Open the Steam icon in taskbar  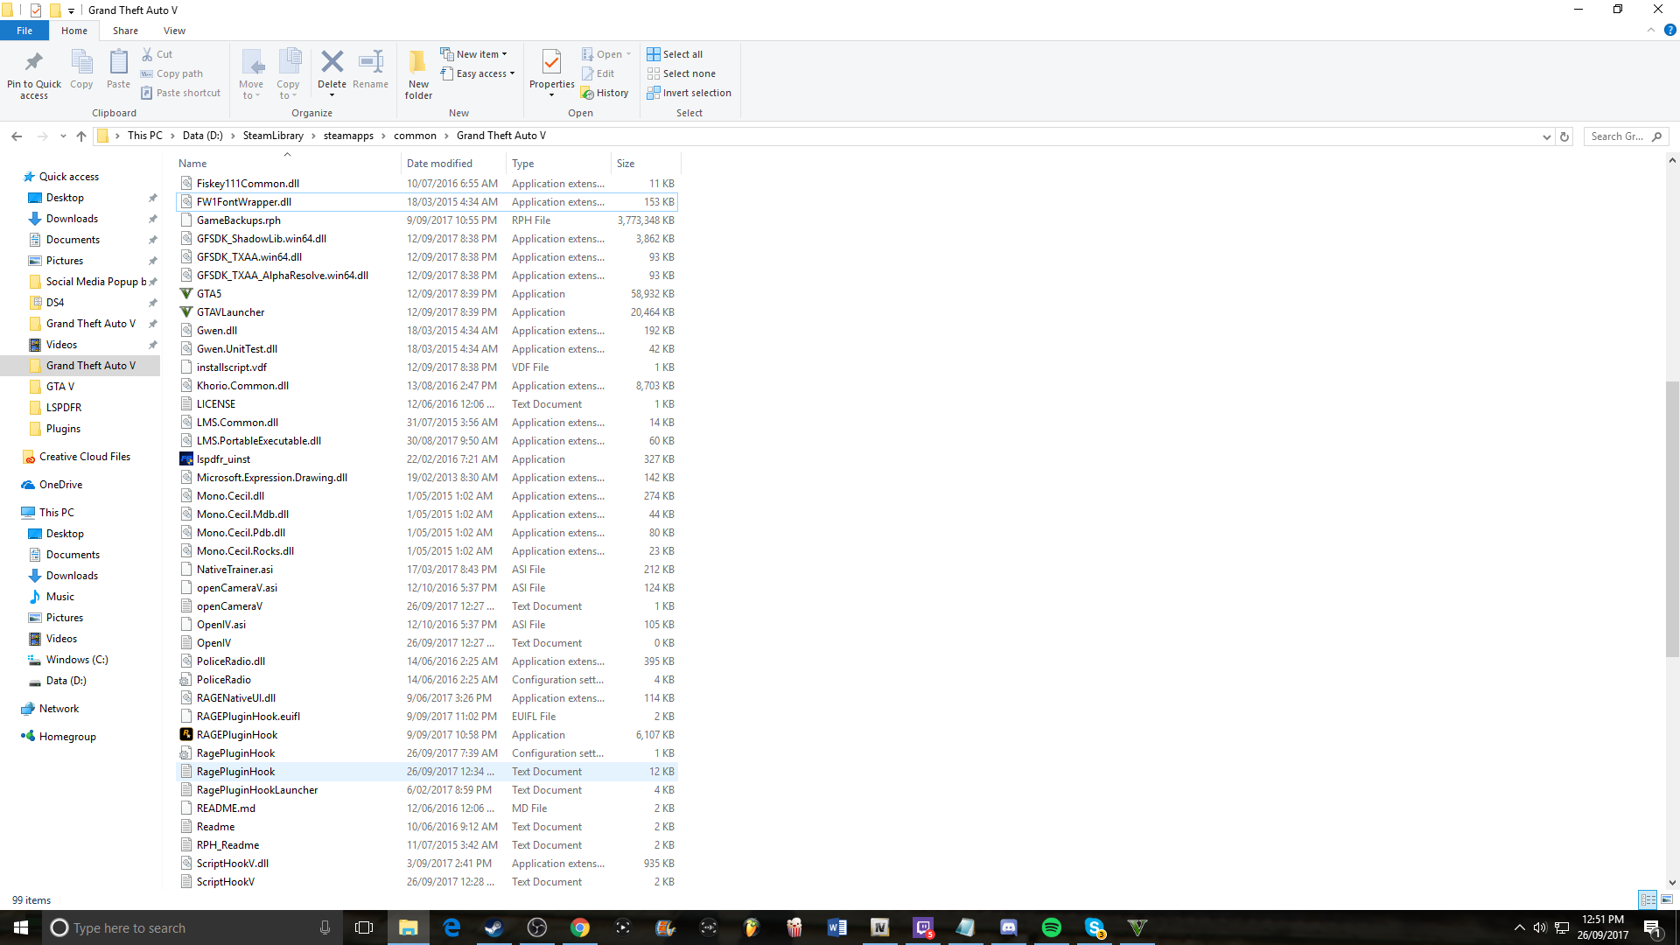(x=494, y=927)
